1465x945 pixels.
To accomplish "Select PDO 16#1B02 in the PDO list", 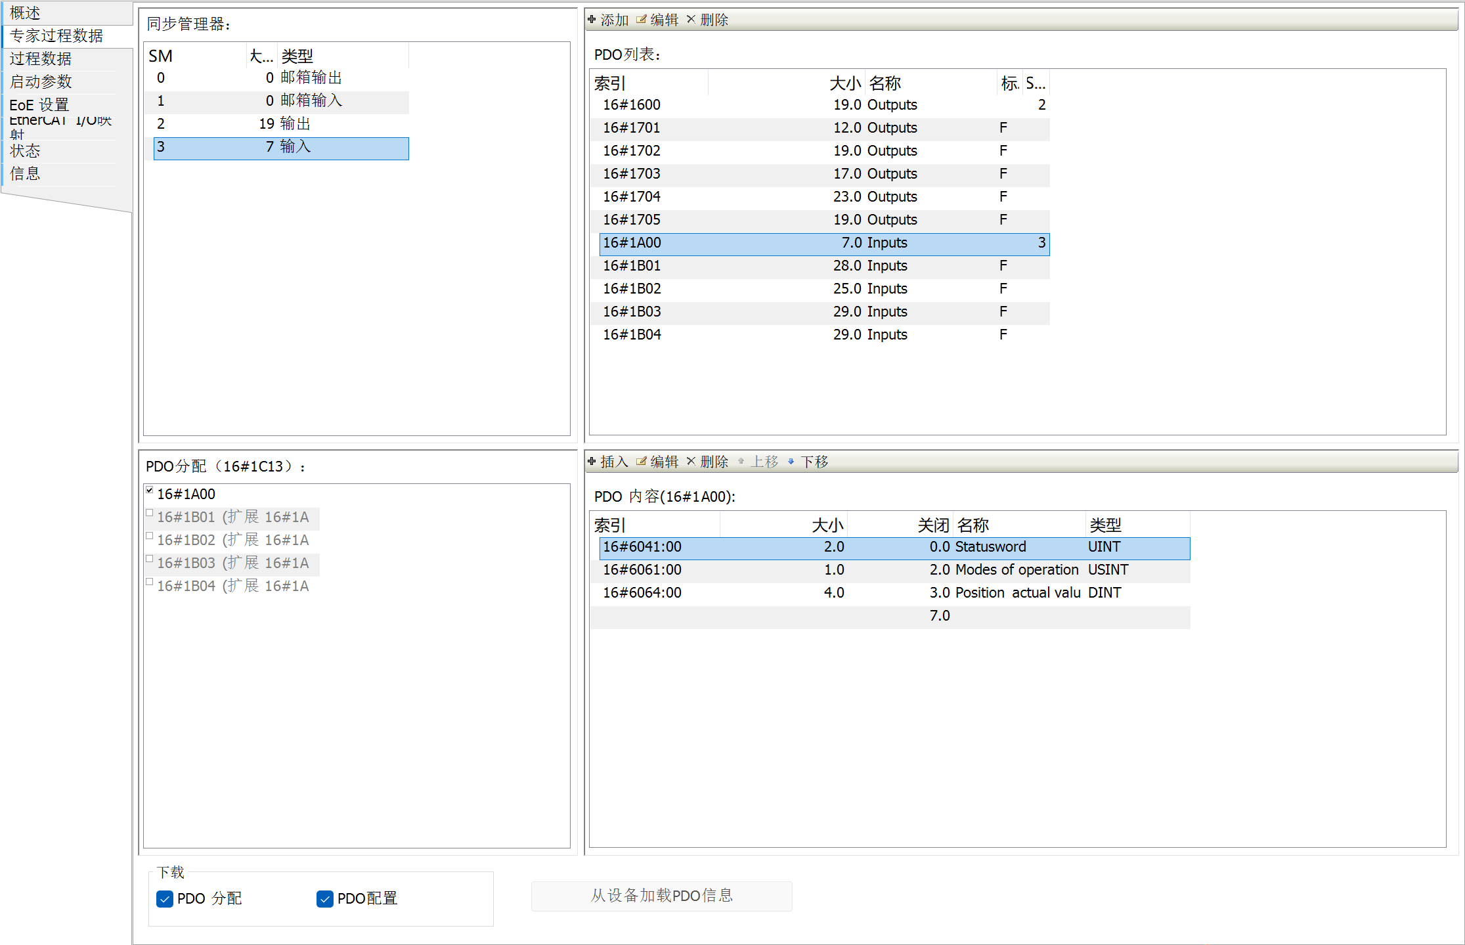I will pos(824,289).
